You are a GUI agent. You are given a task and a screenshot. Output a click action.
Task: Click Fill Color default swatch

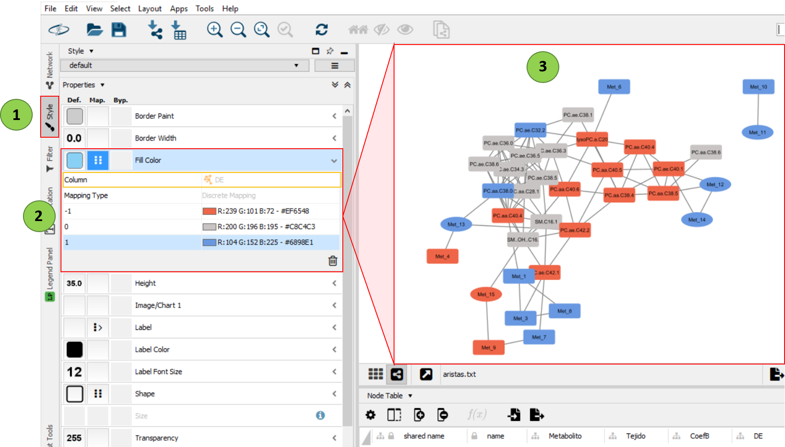[75, 160]
